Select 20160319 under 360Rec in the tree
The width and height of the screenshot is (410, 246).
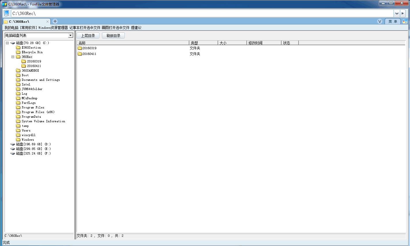(x=34, y=61)
